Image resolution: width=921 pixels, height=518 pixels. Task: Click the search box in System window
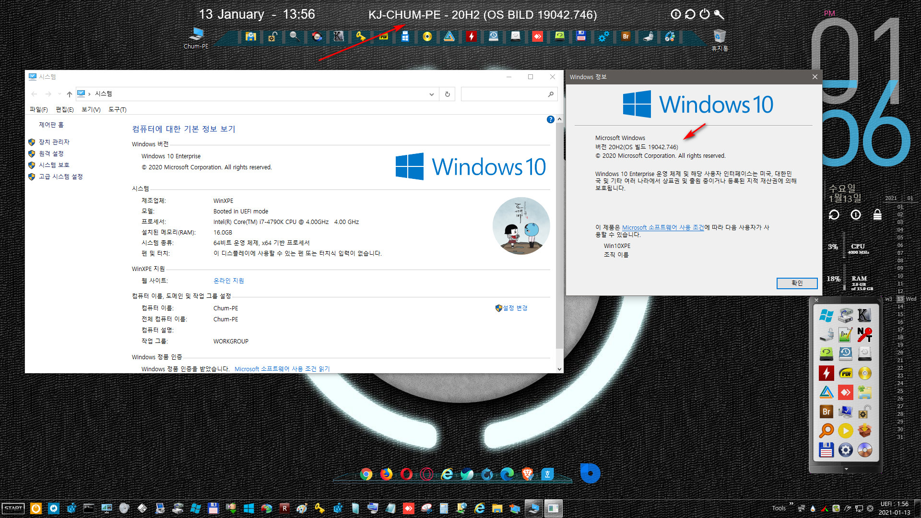(508, 94)
